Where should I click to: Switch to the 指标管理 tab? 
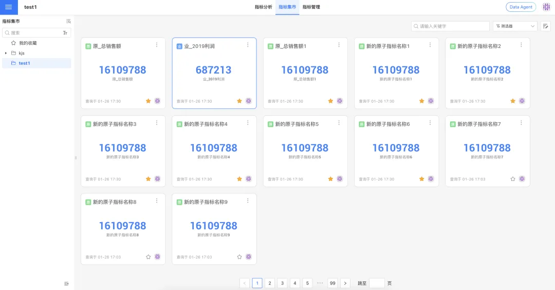click(x=311, y=7)
